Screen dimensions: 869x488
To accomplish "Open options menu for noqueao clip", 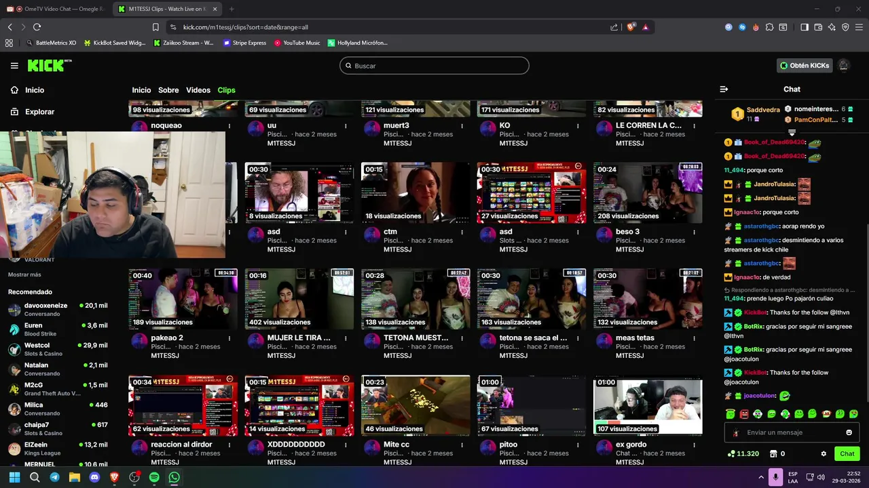I will pos(229,126).
